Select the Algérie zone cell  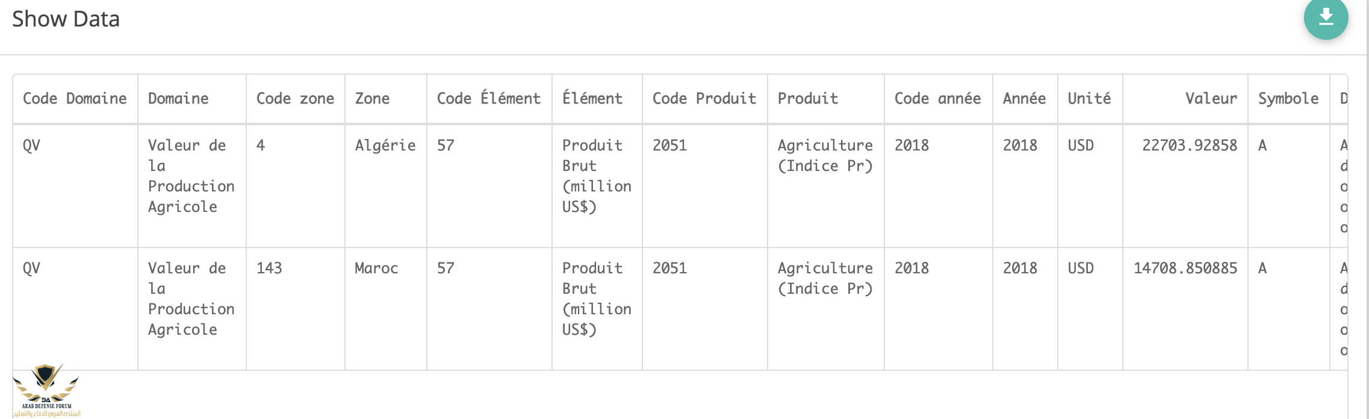385,146
